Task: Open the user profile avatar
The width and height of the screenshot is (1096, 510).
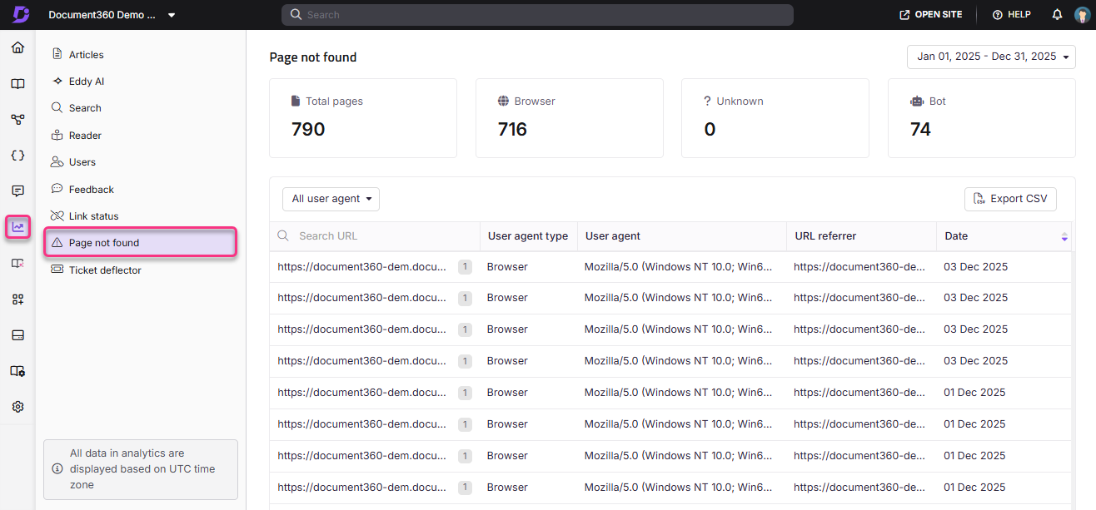Action: pyautogui.click(x=1081, y=15)
